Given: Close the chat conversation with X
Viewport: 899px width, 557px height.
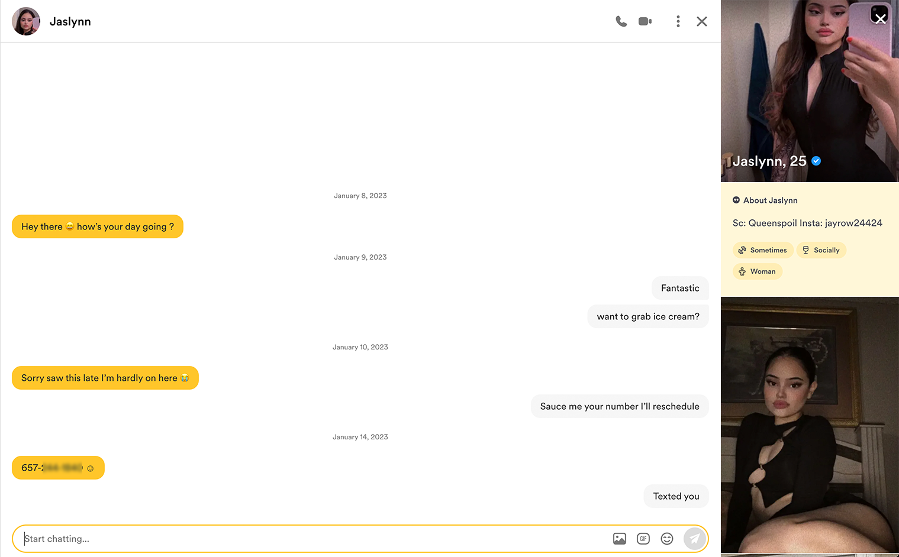Looking at the screenshot, I should click(x=702, y=21).
